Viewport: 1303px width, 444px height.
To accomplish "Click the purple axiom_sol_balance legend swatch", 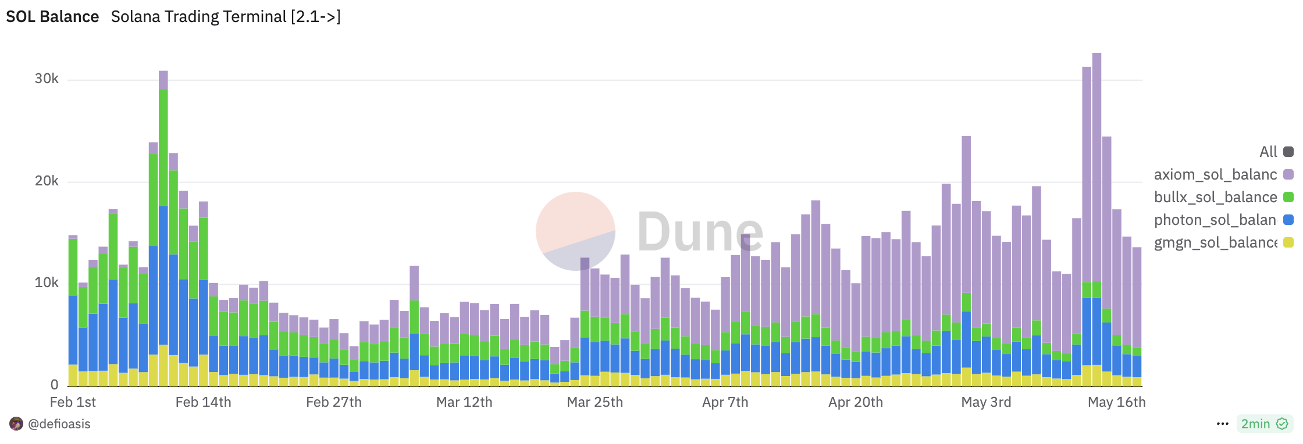I will pos(1288,174).
